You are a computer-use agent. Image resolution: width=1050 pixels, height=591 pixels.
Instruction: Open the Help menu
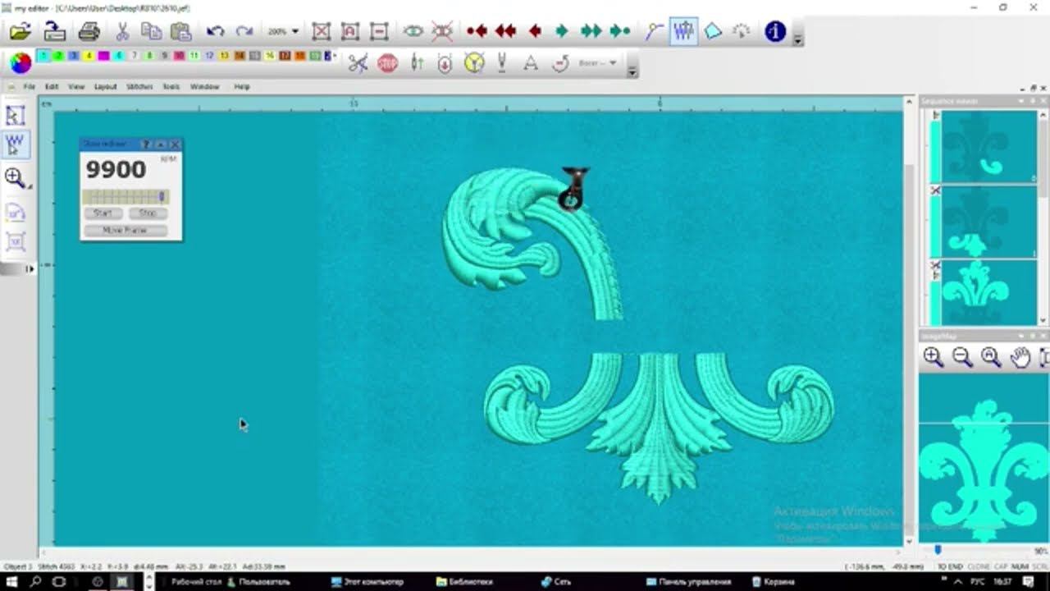pos(242,87)
